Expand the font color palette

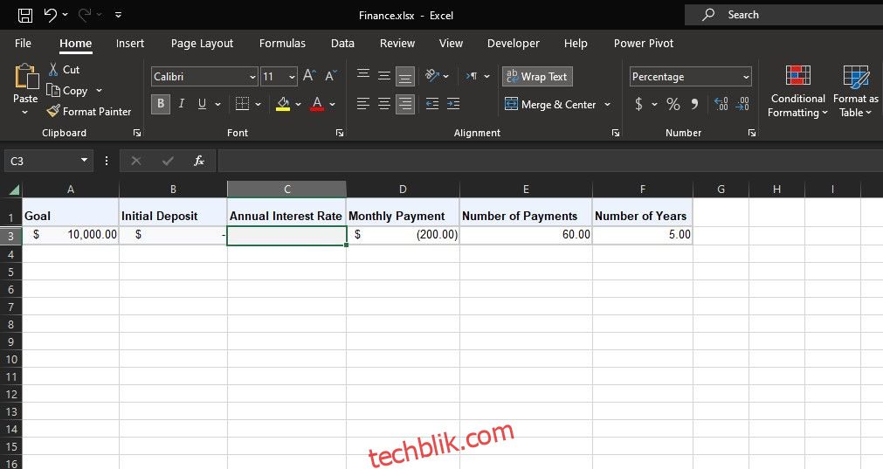pyautogui.click(x=332, y=104)
